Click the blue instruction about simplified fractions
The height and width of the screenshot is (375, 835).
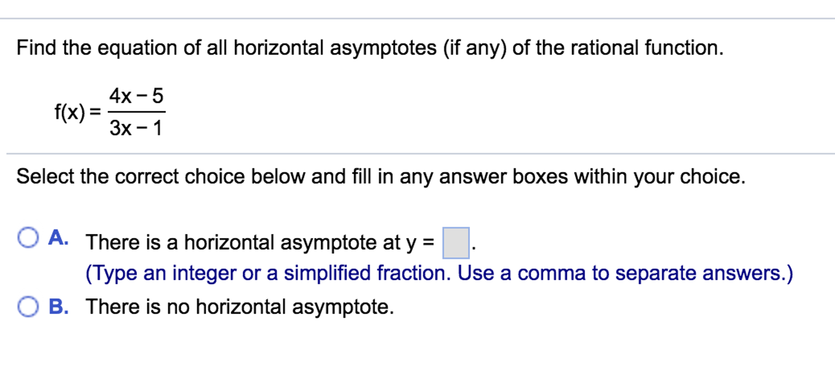tap(441, 273)
